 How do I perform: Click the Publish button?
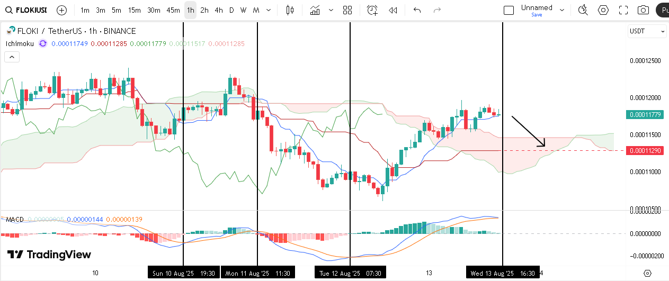pos(663,10)
